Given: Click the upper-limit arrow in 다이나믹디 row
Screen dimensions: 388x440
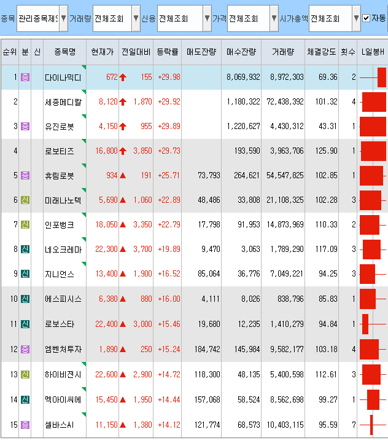Looking at the screenshot, I should 123,77.
